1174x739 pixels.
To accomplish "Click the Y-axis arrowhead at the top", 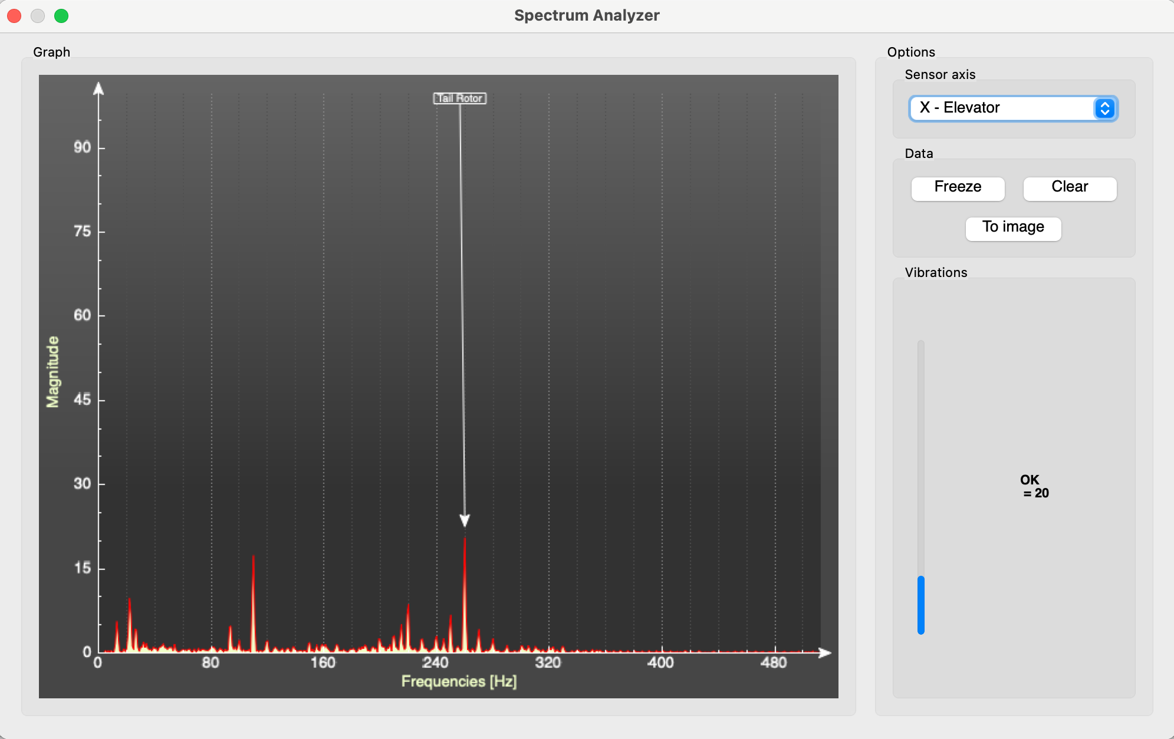I will 98,88.
